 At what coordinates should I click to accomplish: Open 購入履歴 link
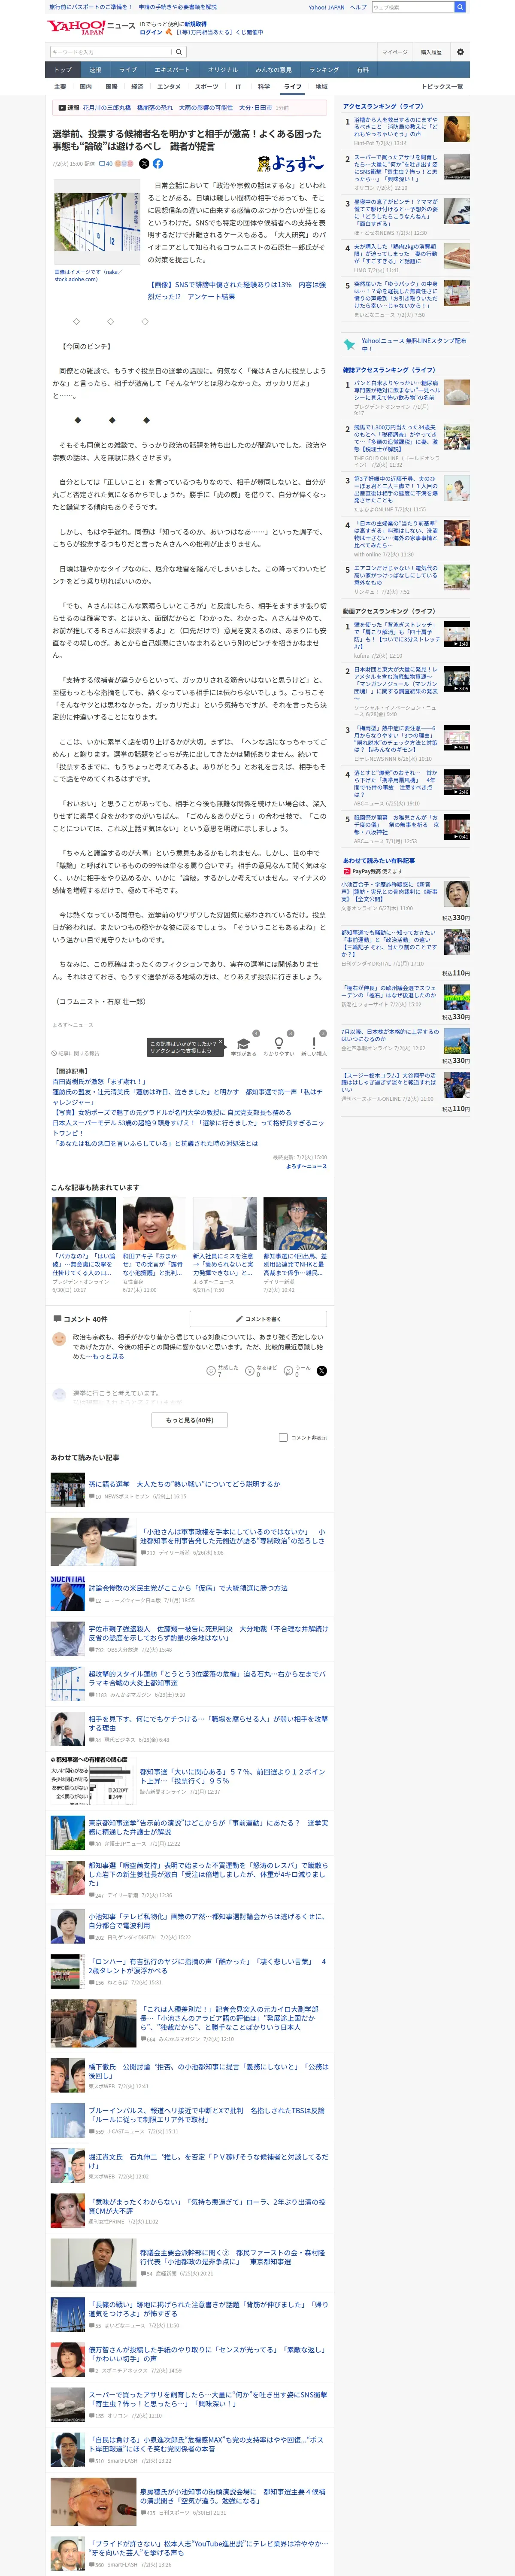tap(431, 52)
